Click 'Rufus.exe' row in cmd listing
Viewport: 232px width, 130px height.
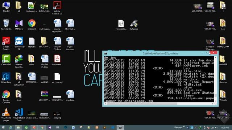[159, 90]
